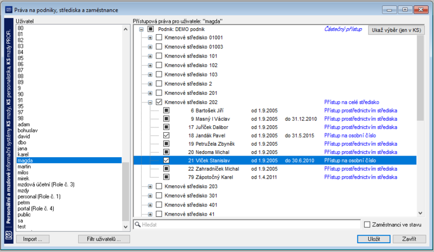Click Přístup na celé středisko text

pyautogui.click(x=352, y=102)
